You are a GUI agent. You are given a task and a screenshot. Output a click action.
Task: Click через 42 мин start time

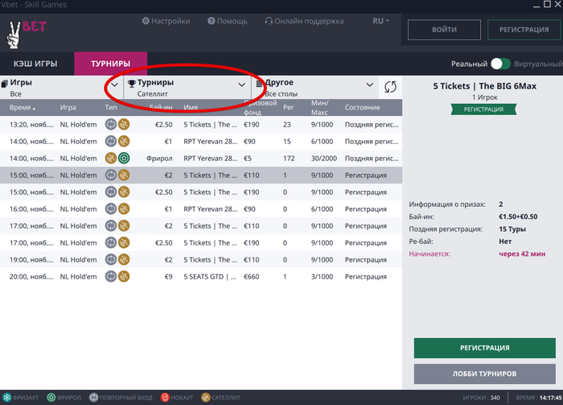pyautogui.click(x=522, y=254)
